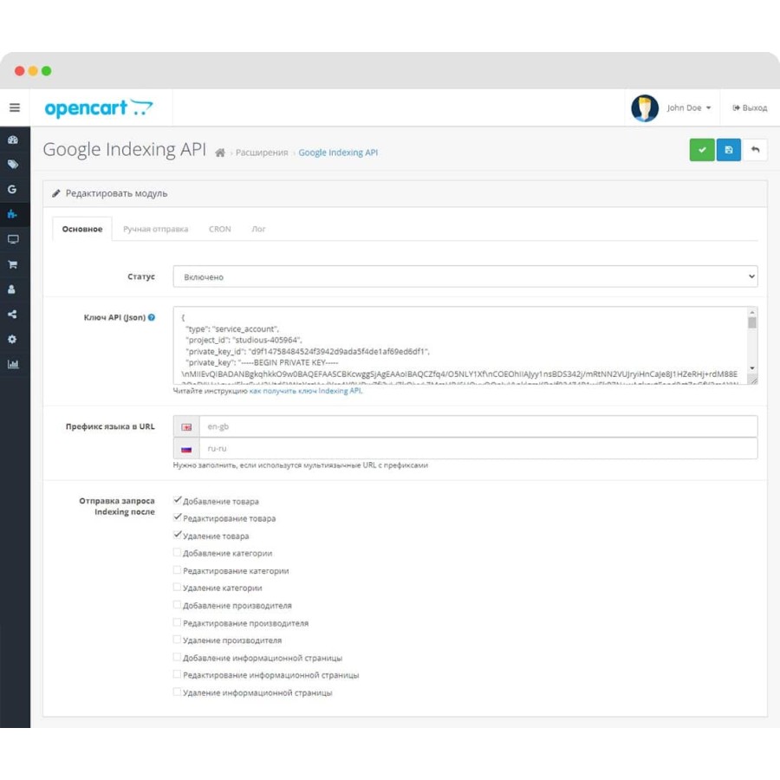Click the Google Indexing API breadcrumb link
Screen dimensions: 780x780
pos(338,153)
